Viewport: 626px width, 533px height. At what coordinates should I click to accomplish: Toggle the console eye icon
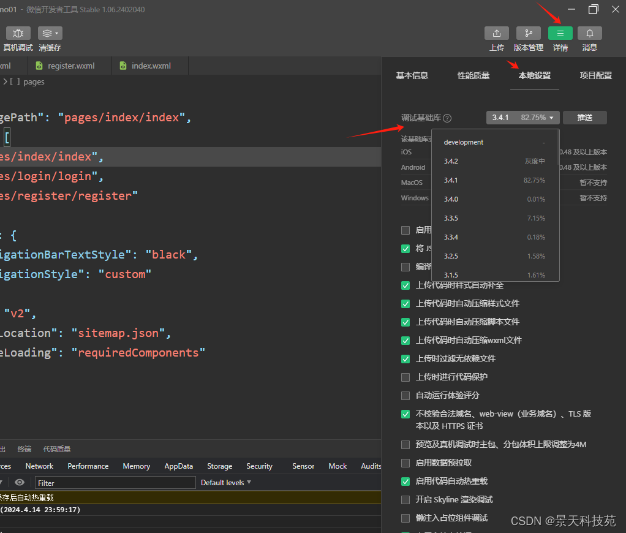[19, 482]
